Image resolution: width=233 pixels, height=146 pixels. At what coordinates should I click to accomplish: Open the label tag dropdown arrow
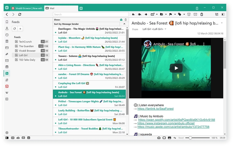(184, 14)
